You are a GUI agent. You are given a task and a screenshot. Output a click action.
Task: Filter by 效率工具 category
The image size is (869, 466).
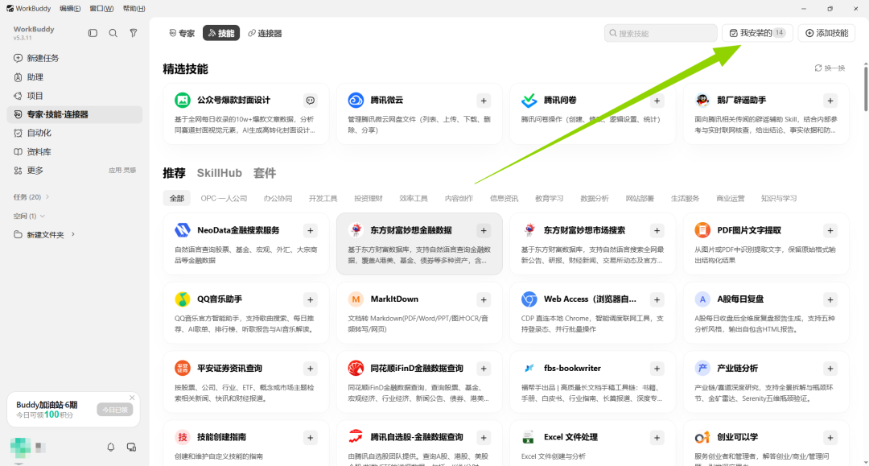tap(414, 198)
